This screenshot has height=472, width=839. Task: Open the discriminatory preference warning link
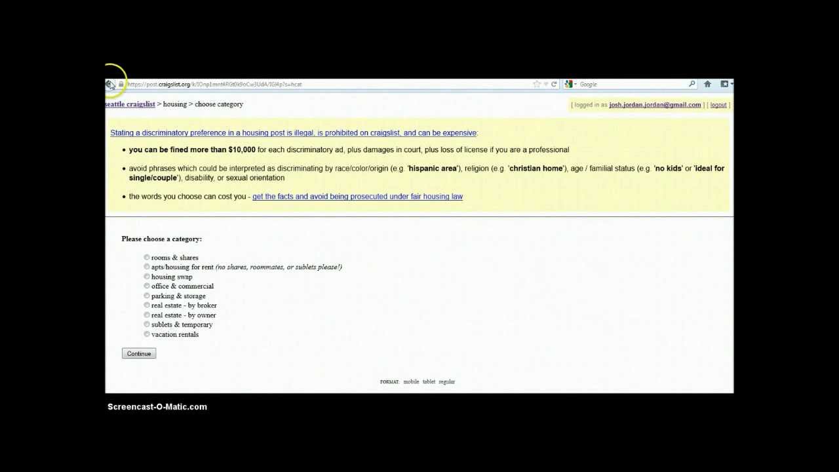294,133
